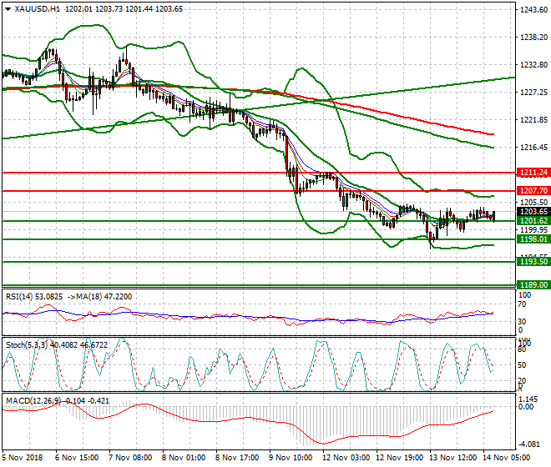The image size is (551, 467).
Task: Click the 1199.95 price scale value
Action: tap(533, 230)
